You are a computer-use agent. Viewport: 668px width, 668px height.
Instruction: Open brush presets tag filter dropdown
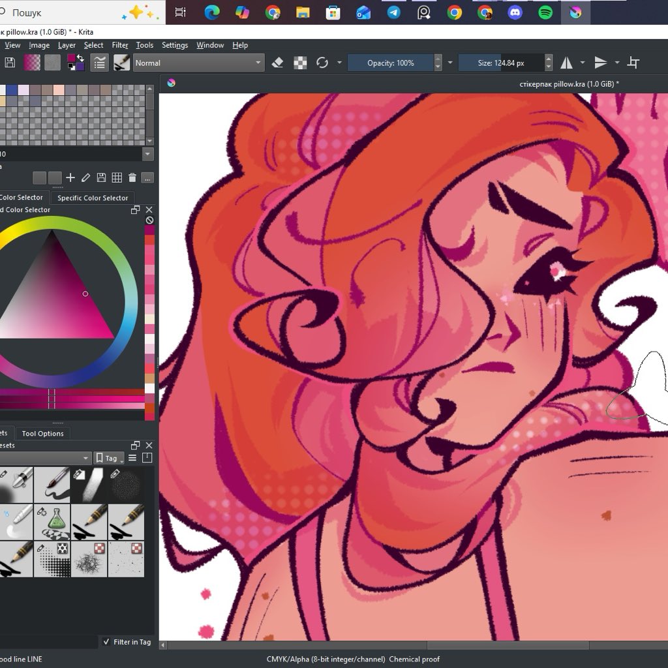44,458
